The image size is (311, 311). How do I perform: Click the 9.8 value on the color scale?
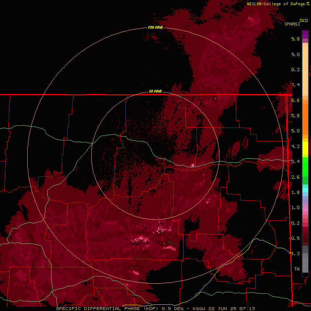point(295,39)
